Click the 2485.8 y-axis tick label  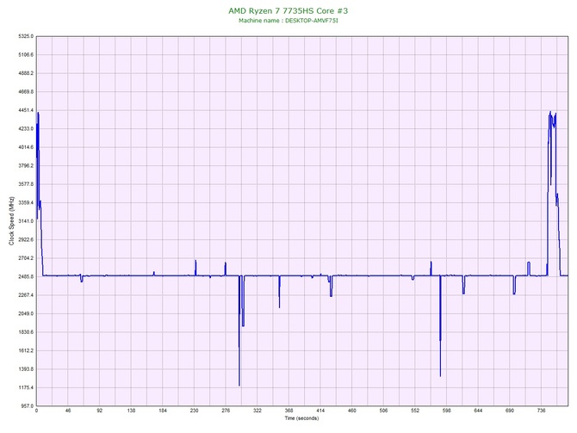[26, 276]
